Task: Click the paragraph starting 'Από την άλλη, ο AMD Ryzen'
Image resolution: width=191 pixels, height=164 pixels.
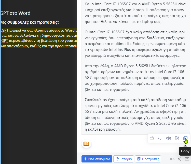Action: [x=135, y=78]
